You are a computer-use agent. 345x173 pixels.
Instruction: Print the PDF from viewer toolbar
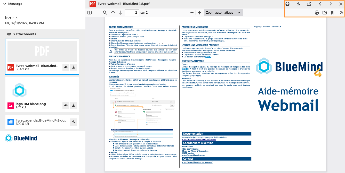(317, 13)
